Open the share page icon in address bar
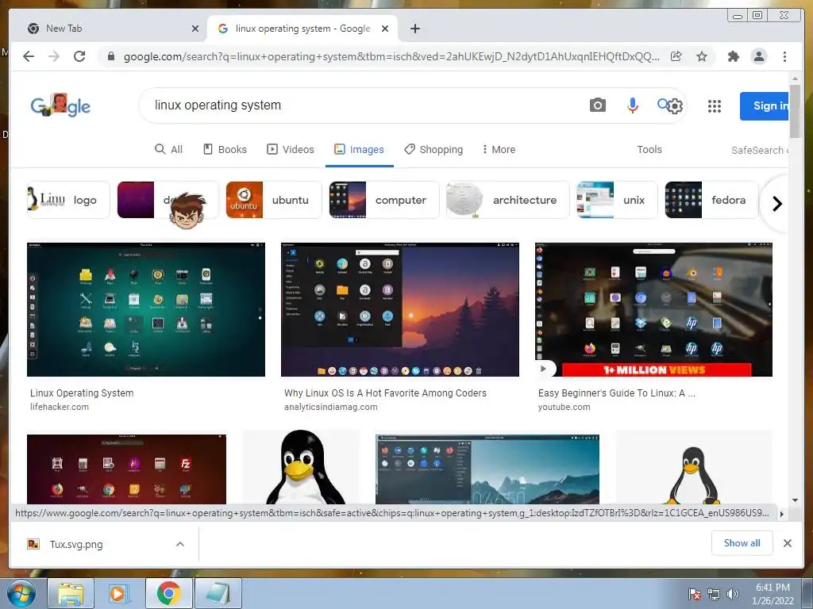Image resolution: width=813 pixels, height=609 pixels. [676, 56]
